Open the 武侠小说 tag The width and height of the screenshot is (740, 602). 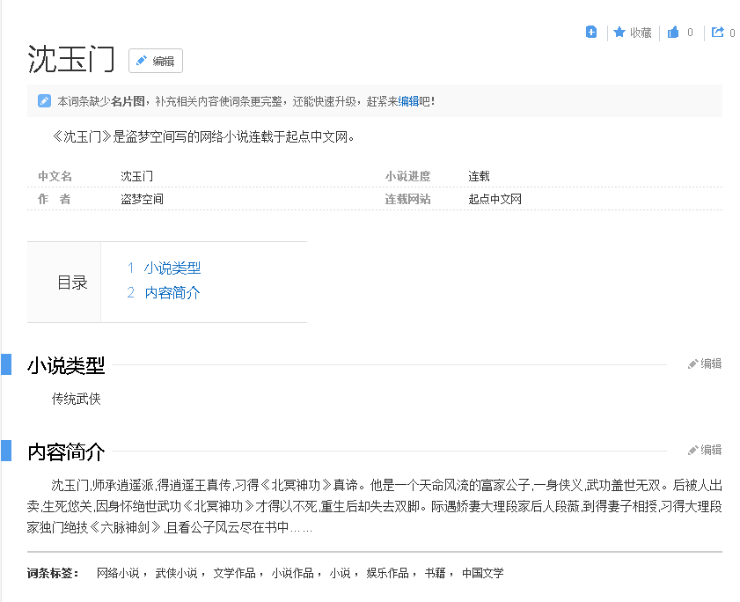176,573
